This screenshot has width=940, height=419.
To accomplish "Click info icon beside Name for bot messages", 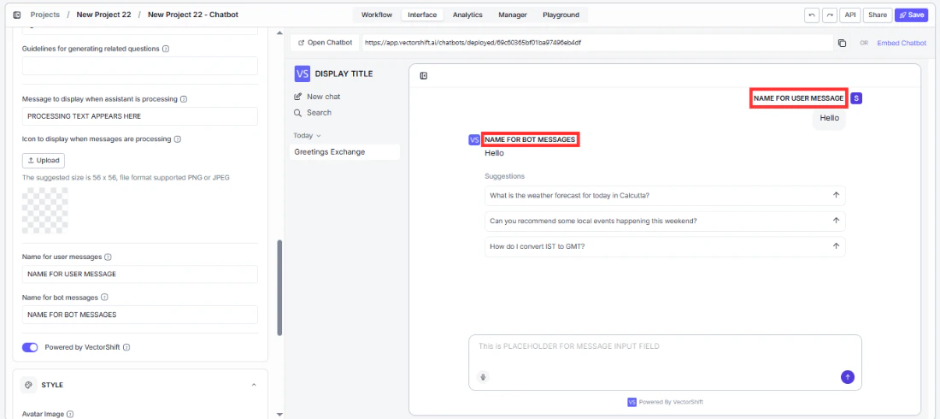I will [x=104, y=297].
